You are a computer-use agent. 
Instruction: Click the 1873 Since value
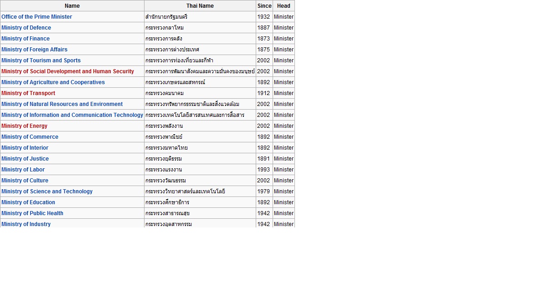tap(263, 39)
